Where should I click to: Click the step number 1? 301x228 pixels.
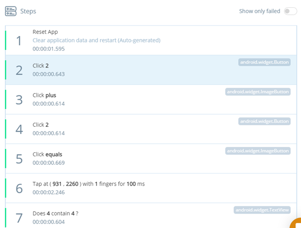coord(19,40)
